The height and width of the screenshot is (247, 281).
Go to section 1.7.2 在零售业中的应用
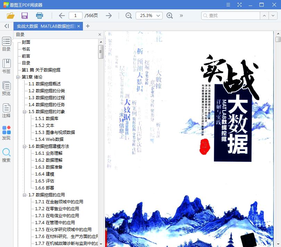[57, 209]
